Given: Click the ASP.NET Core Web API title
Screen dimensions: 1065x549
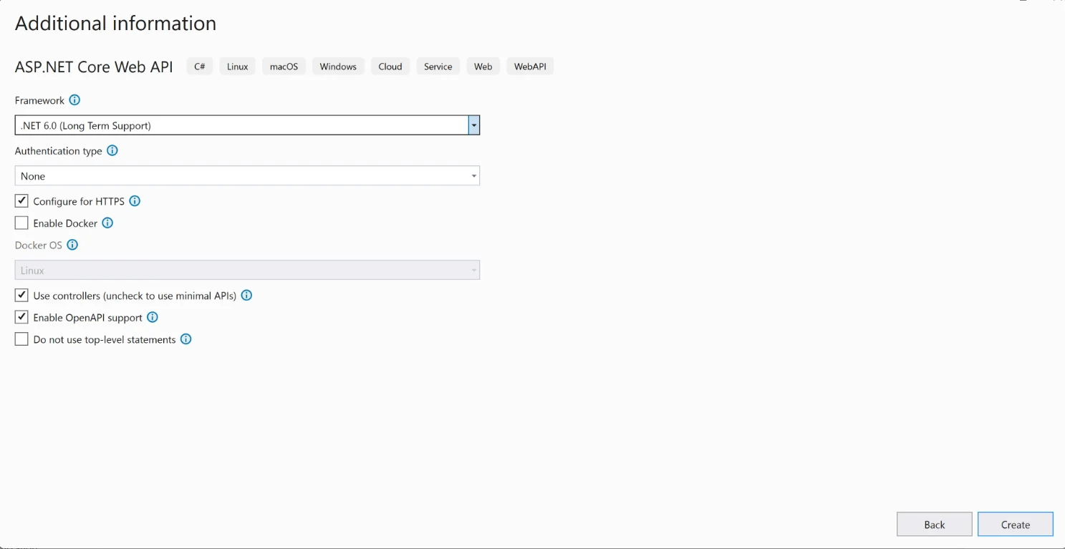Looking at the screenshot, I should tap(94, 67).
